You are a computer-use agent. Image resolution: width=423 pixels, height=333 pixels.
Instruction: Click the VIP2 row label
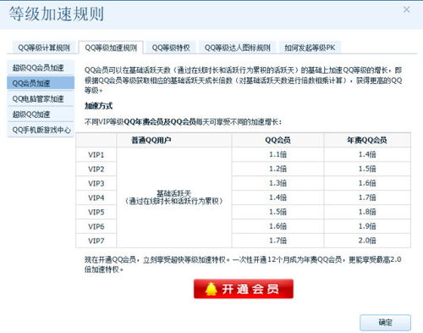[x=96, y=169]
